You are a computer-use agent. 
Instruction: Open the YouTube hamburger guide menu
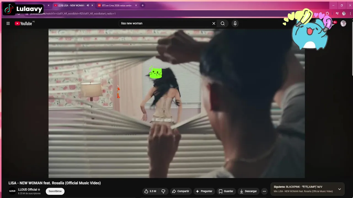coord(8,23)
